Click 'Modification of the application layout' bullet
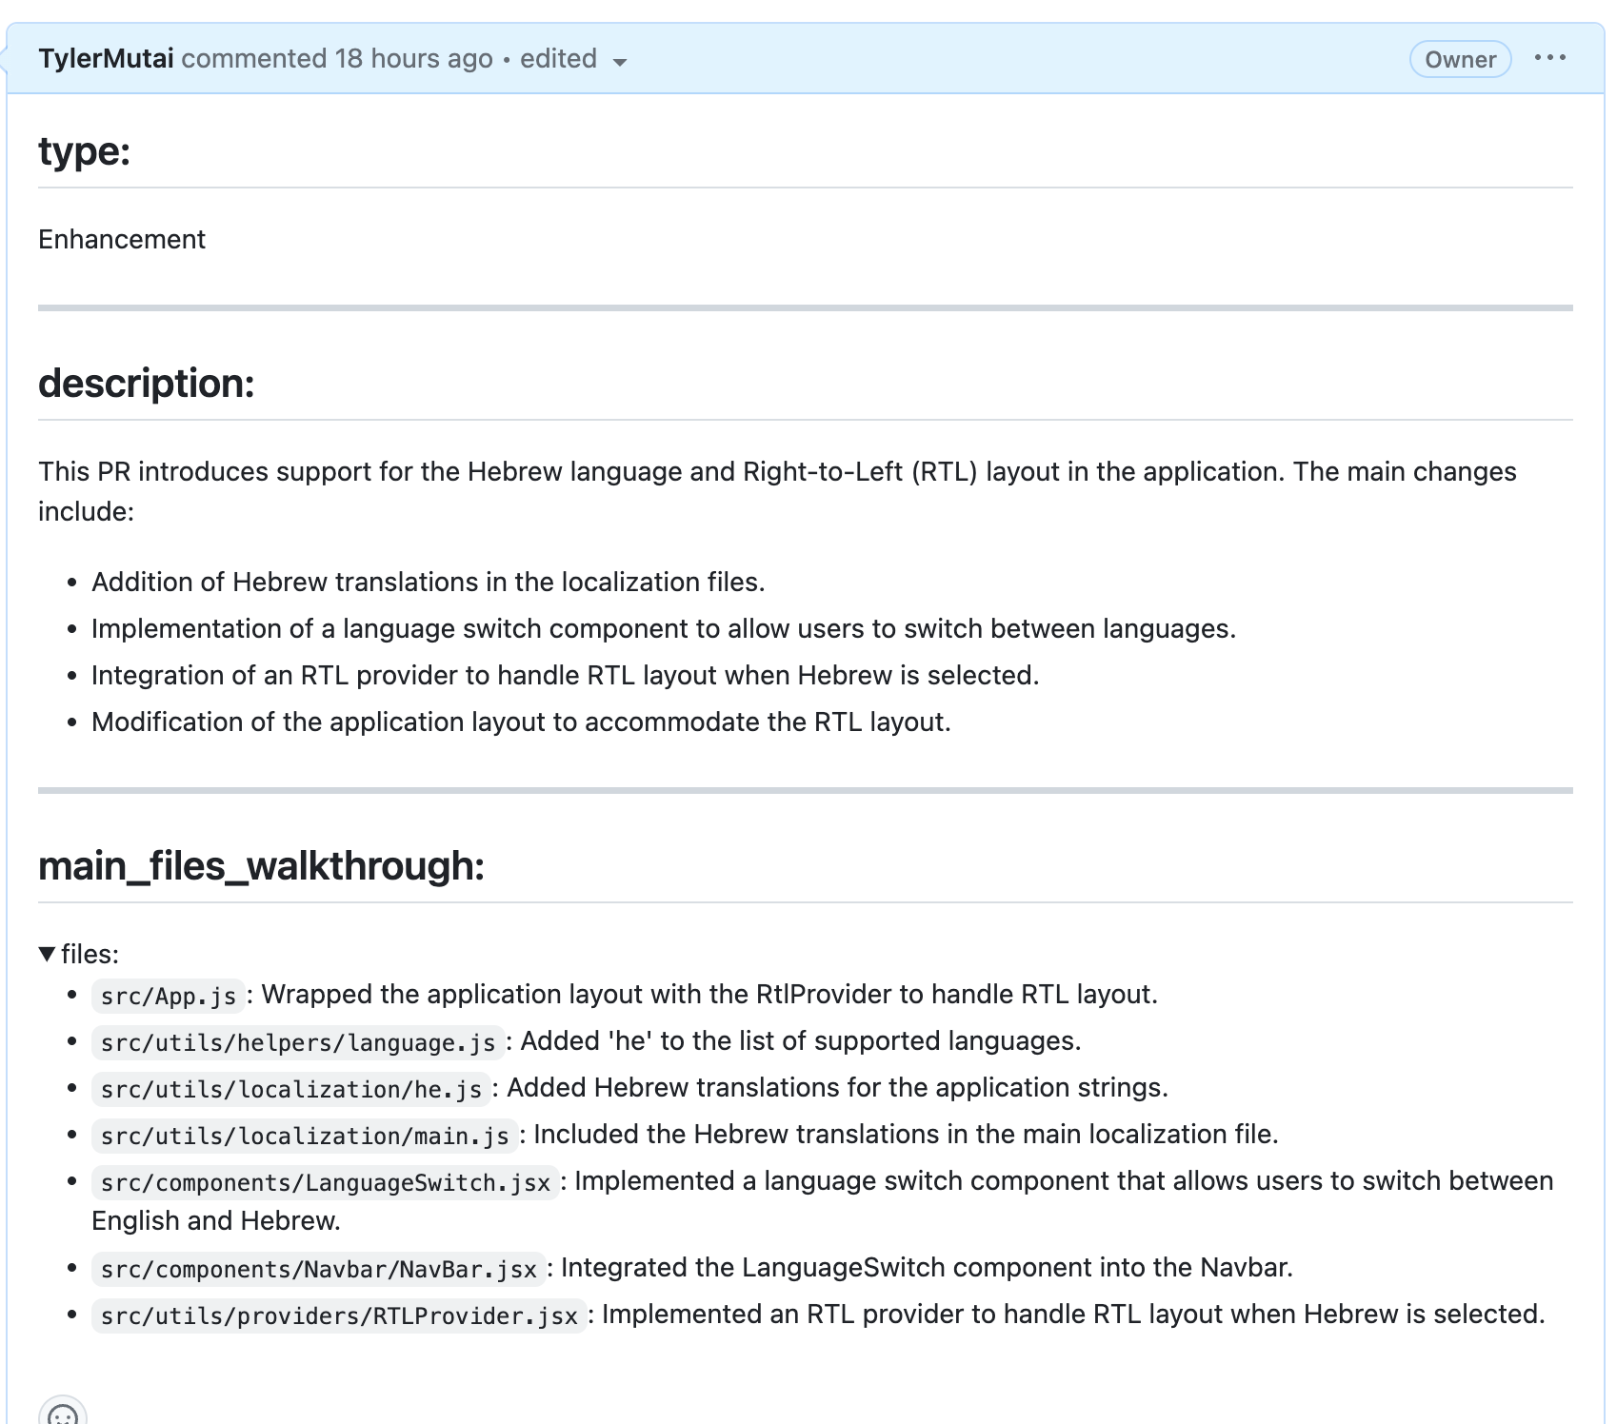 pos(521,722)
